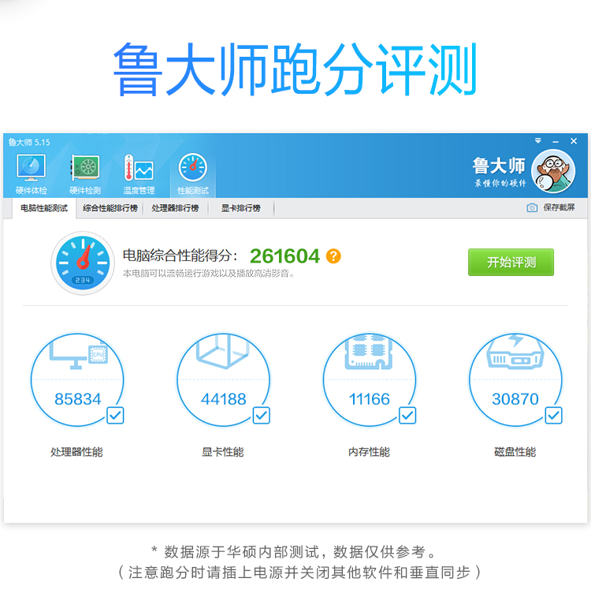
Task: Click the 显卡性能 label
Action: point(223,452)
